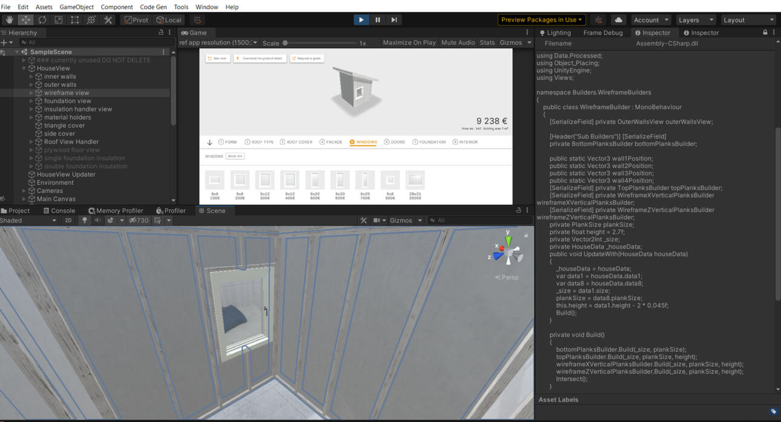Click the Preview Packages in Use button
This screenshot has height=422, width=781.
pos(541,19)
